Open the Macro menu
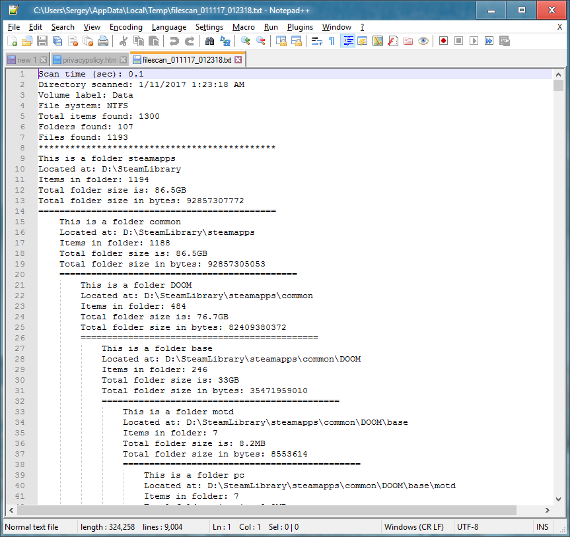The image size is (570, 537). point(244,27)
